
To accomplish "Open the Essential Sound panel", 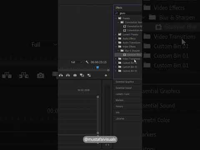I will pyautogui.click(x=124, y=88).
